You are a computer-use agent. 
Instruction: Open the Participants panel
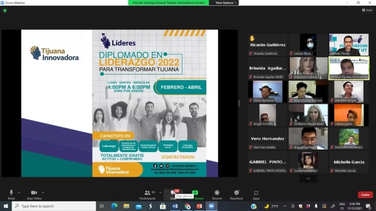(148, 194)
